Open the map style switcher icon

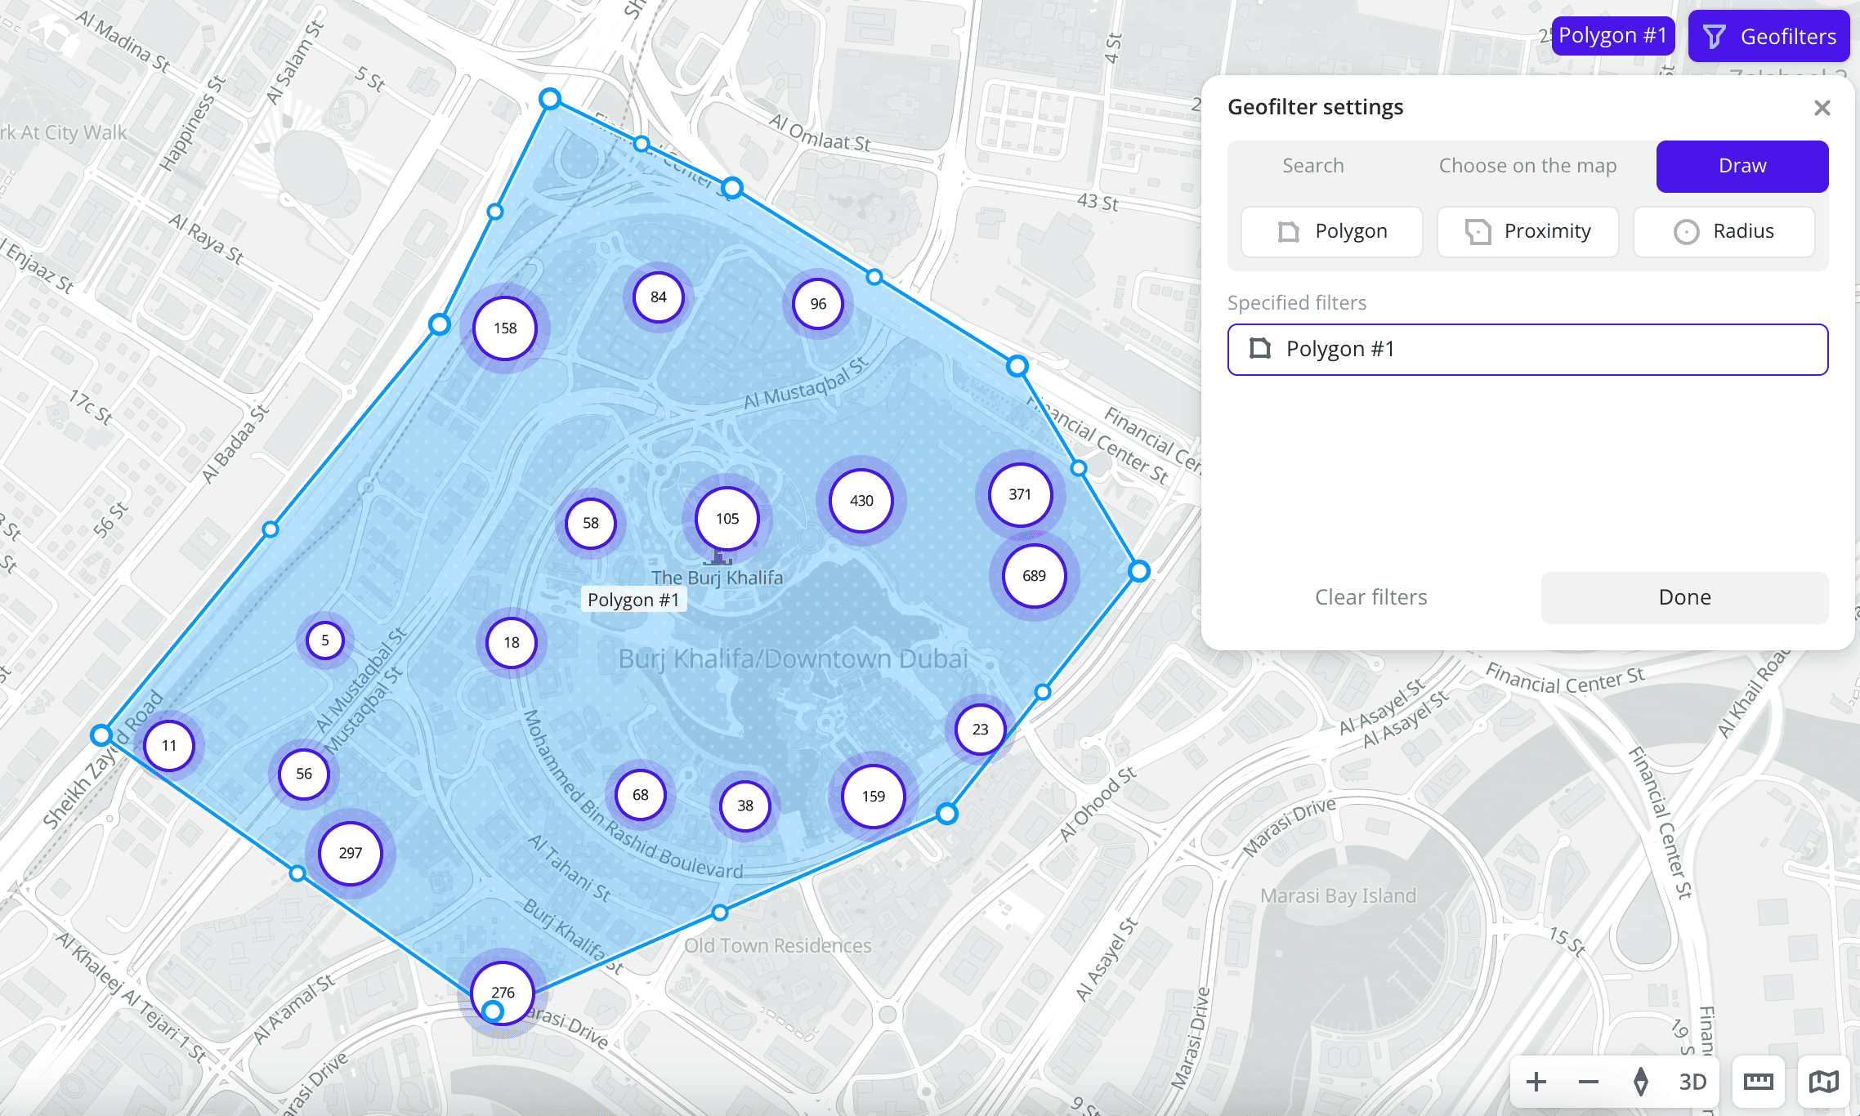[x=1823, y=1082]
